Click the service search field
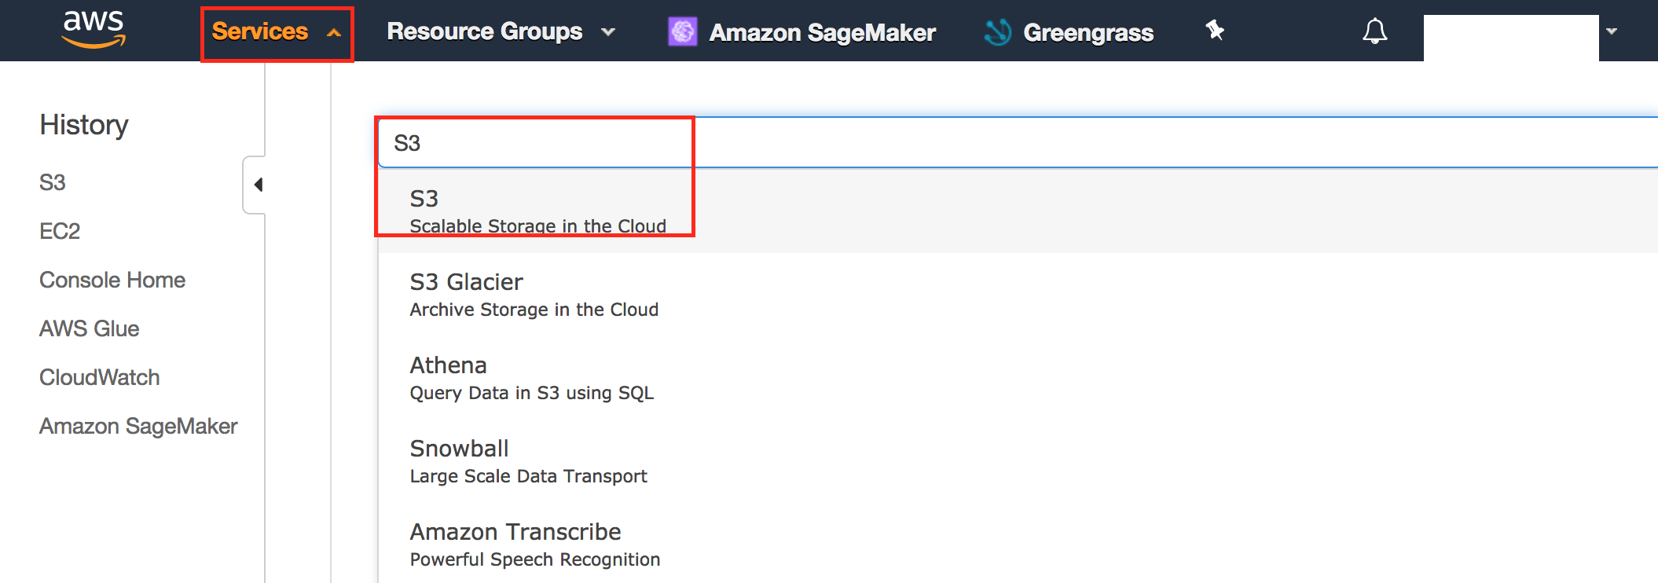The width and height of the screenshot is (1658, 583). point(943,143)
